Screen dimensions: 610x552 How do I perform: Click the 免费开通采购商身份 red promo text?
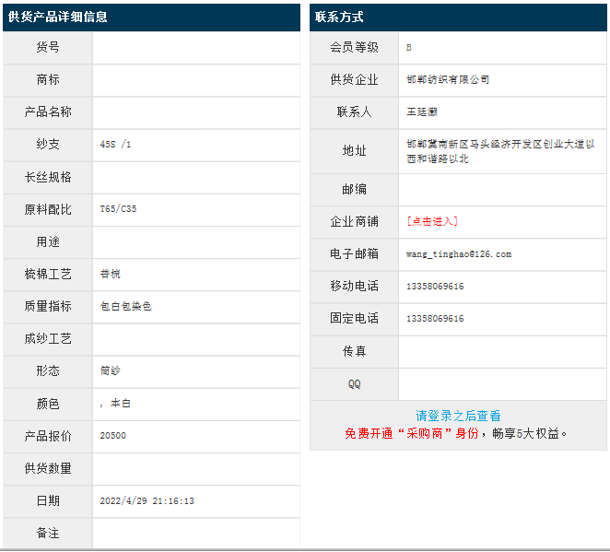[x=411, y=433]
